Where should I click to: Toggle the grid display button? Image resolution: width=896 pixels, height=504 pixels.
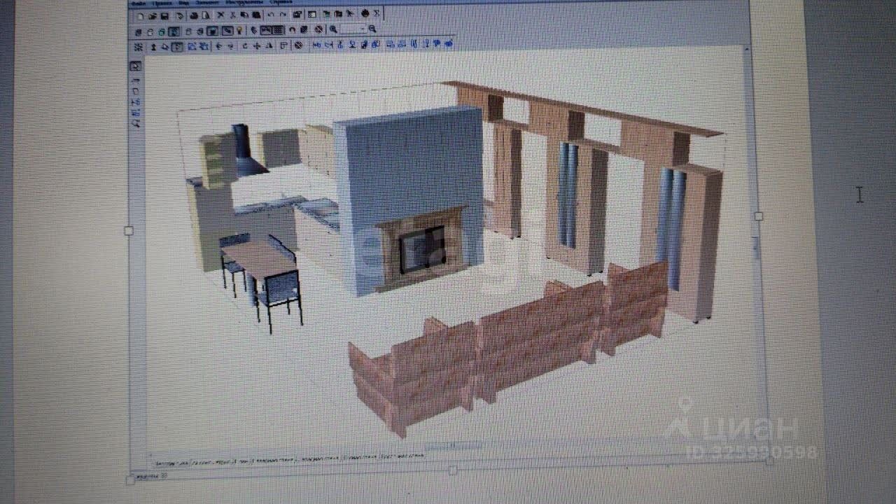[278, 30]
